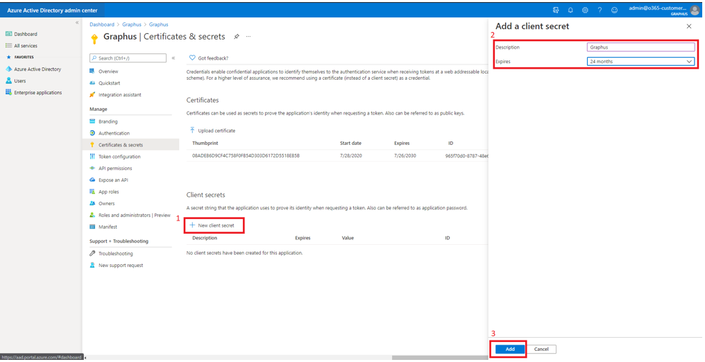Click first Graphus breadcrumb link
This screenshot has width=705, height=362.
click(x=132, y=24)
